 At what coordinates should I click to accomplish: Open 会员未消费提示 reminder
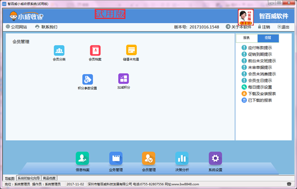(258, 74)
